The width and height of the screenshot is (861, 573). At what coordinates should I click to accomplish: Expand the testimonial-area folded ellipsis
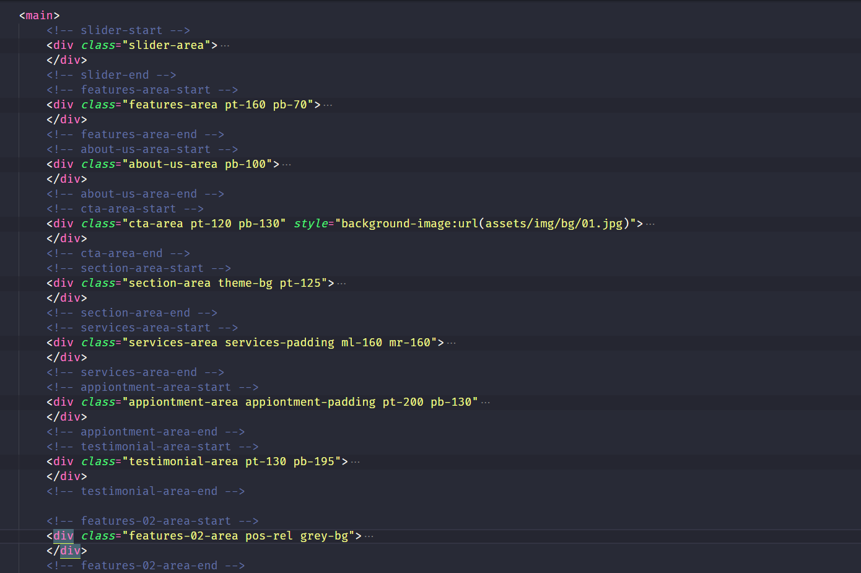click(355, 462)
